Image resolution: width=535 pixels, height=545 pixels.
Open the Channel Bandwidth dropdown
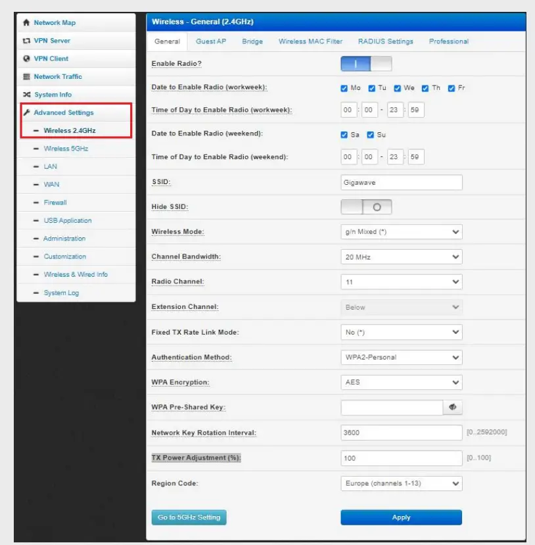(401, 257)
